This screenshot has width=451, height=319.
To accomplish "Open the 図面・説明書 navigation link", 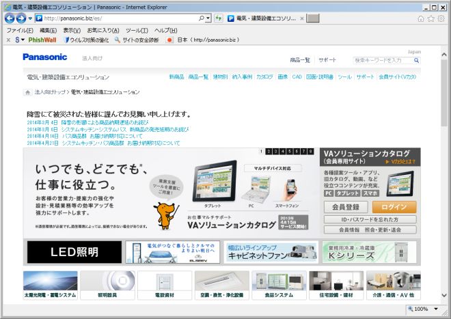I will point(320,77).
